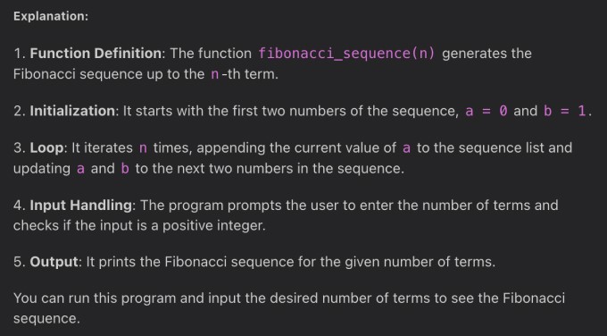Click the n code before -th term
This screenshot has height=336, width=607.
(214, 74)
